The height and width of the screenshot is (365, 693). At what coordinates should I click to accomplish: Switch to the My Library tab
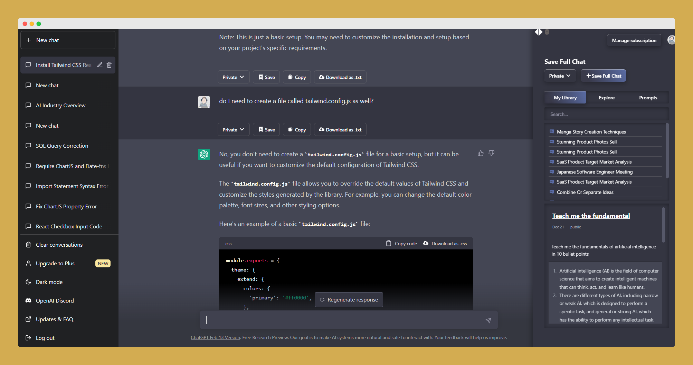click(x=565, y=98)
